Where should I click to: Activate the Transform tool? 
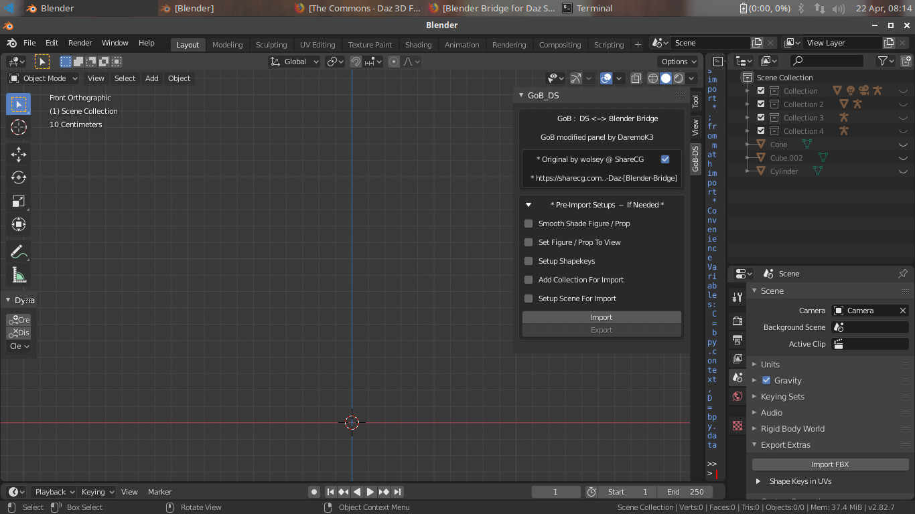[x=19, y=225]
